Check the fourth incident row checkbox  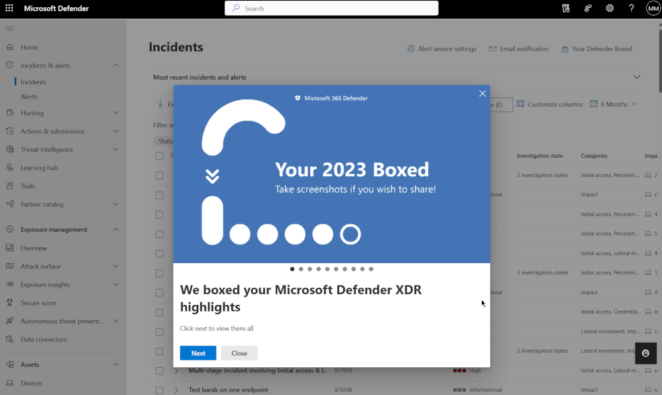click(x=159, y=234)
